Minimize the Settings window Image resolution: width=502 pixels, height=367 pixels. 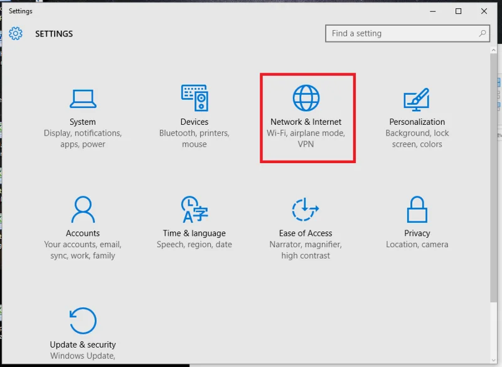[x=433, y=11]
